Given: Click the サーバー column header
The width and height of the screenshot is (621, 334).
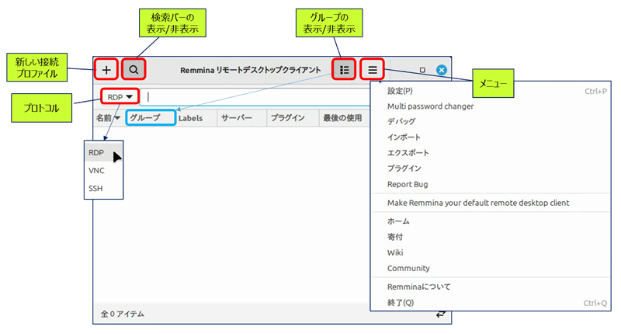Looking at the screenshot, I should (x=242, y=118).
